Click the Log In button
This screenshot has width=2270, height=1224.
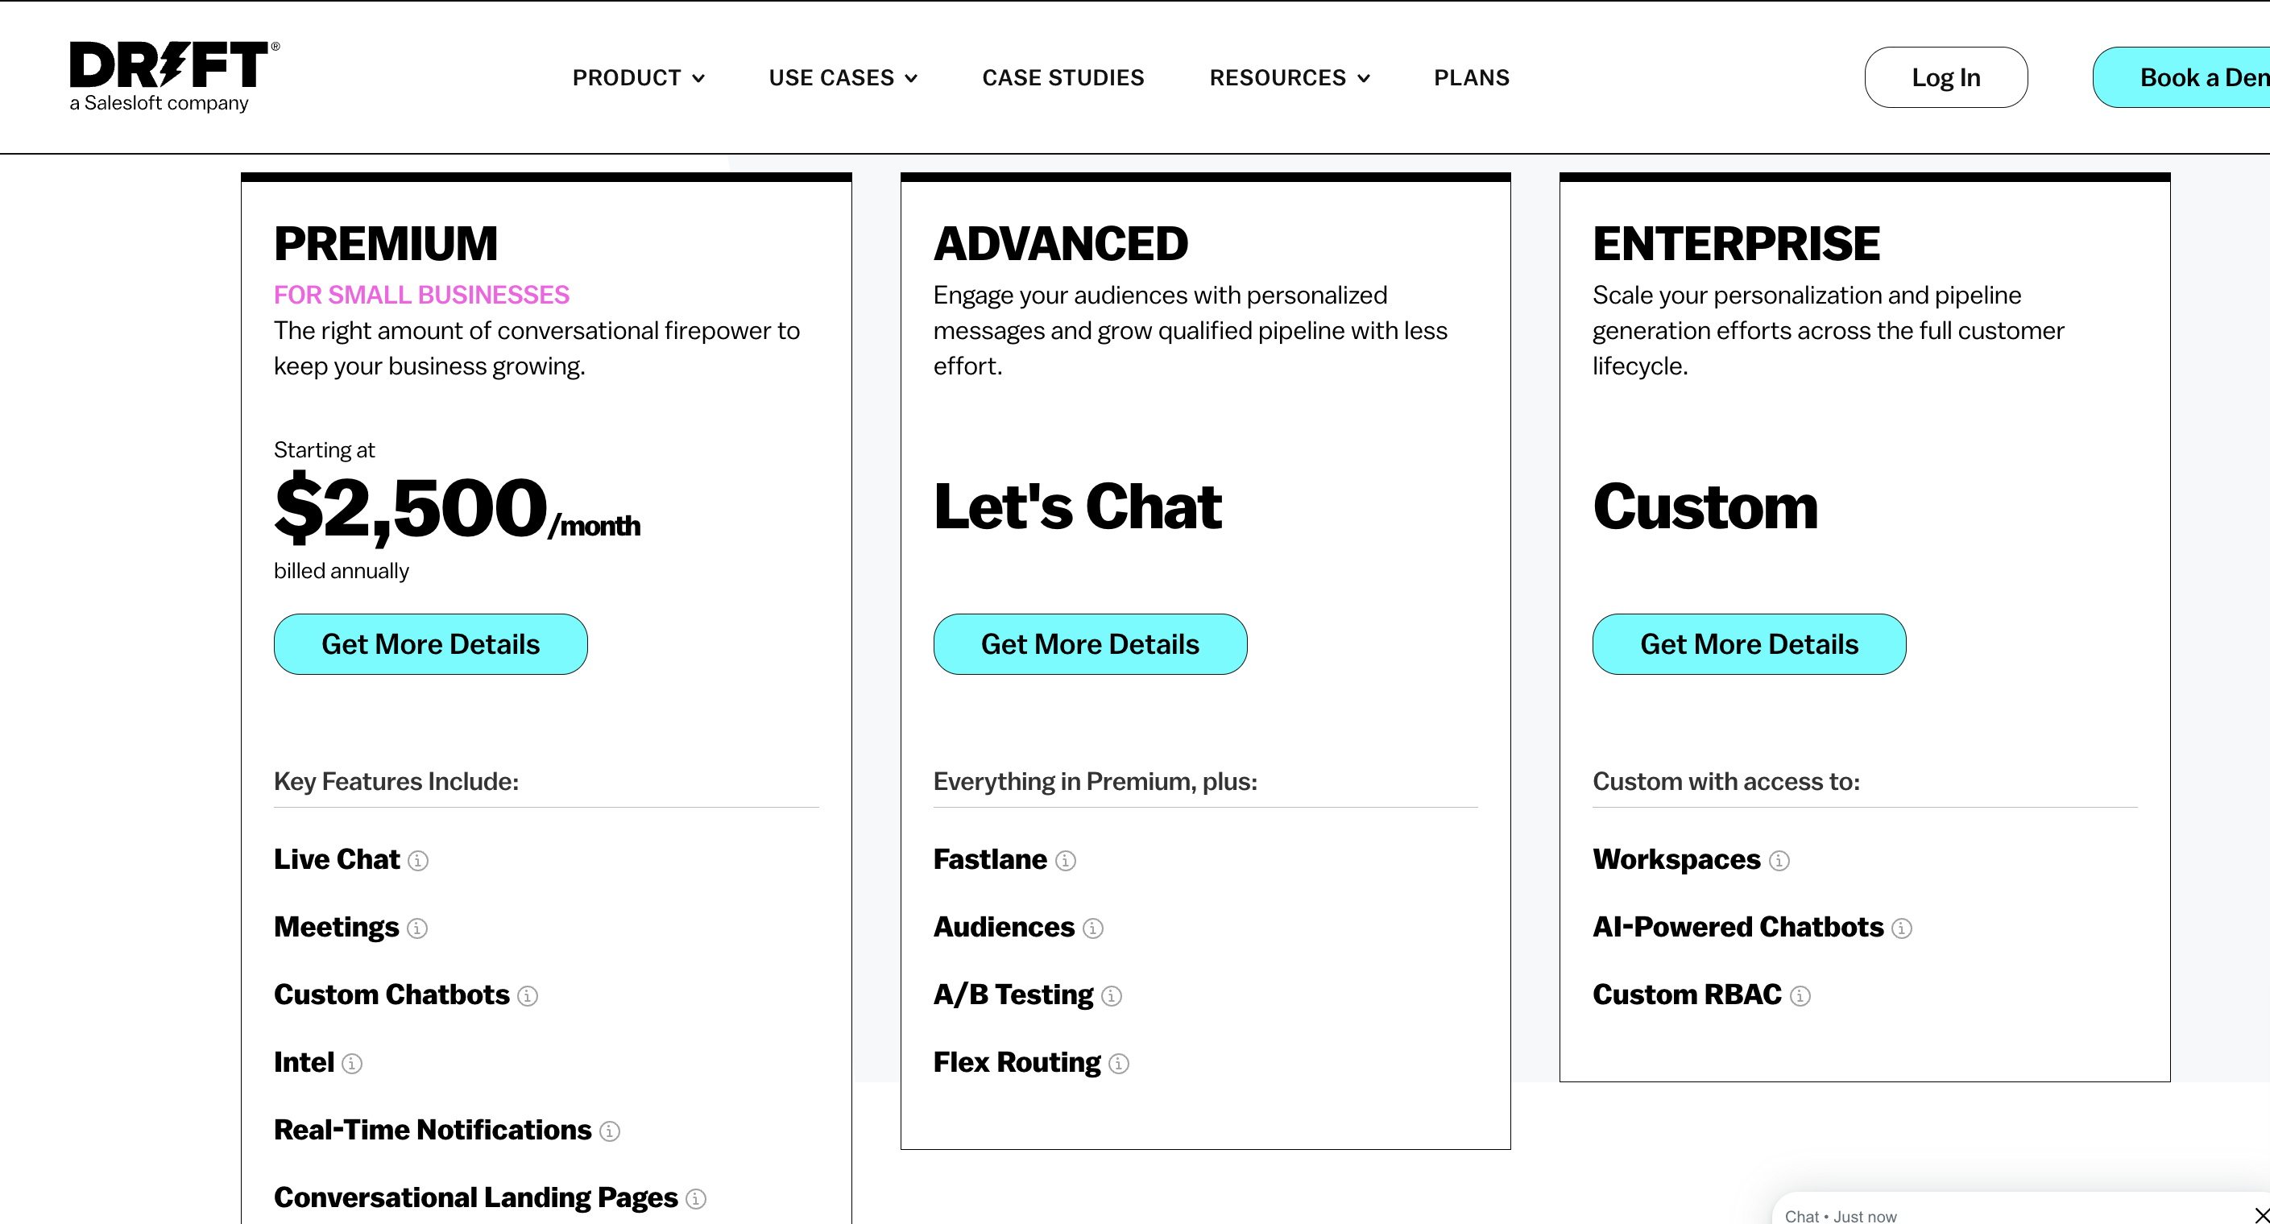[x=1945, y=77]
